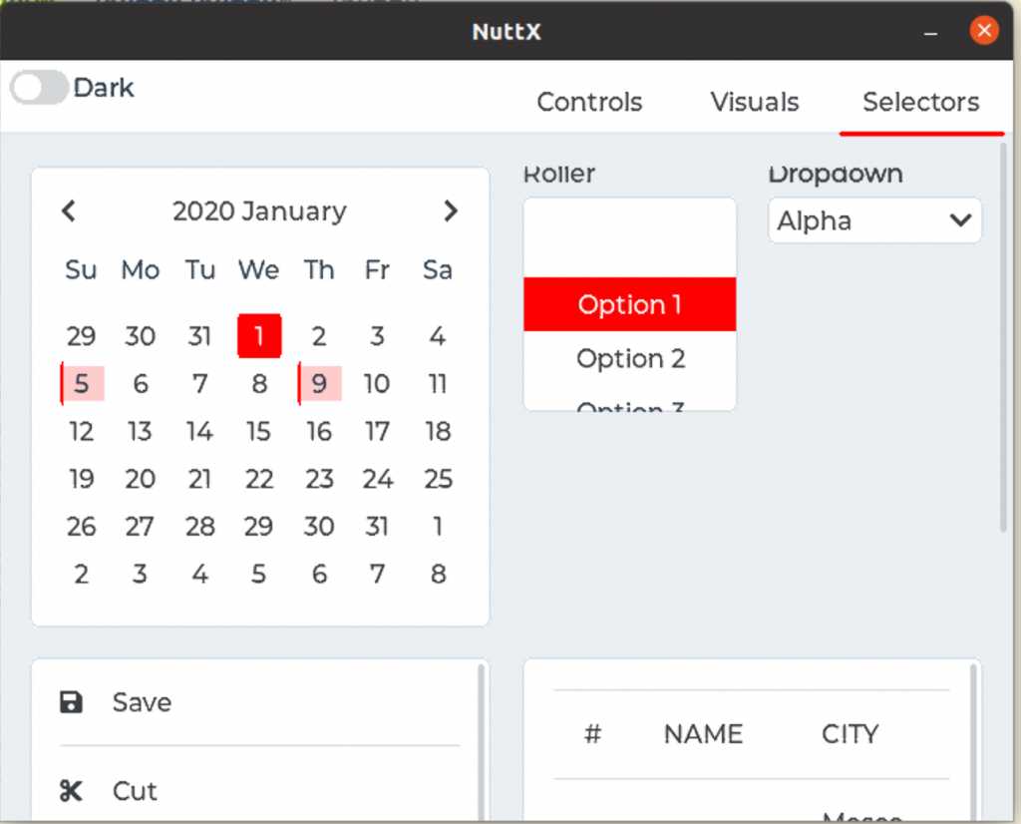Select highlighted date 5 in calendar
This screenshot has height=824, width=1021.
coord(82,384)
